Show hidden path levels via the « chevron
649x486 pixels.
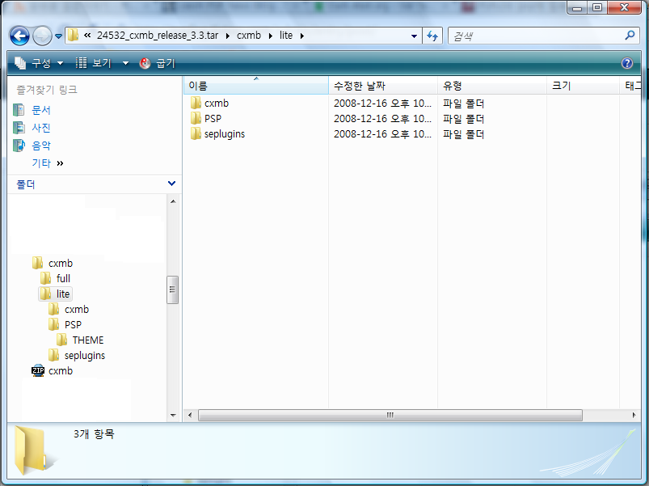[87, 36]
